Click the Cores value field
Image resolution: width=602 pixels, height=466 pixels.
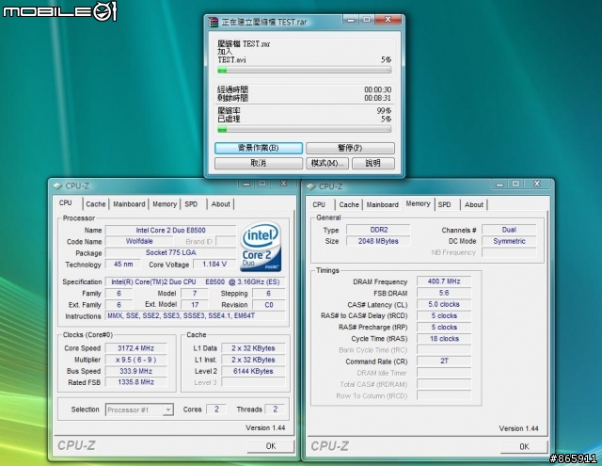[216, 410]
